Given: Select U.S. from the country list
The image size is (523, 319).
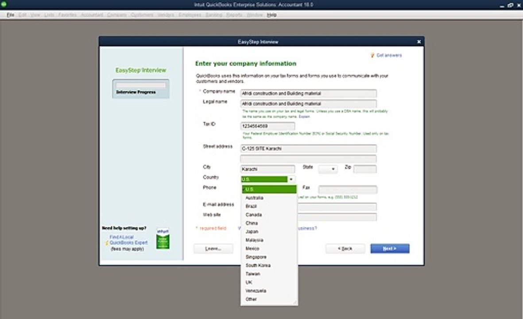Looking at the screenshot, I should 269,190.
